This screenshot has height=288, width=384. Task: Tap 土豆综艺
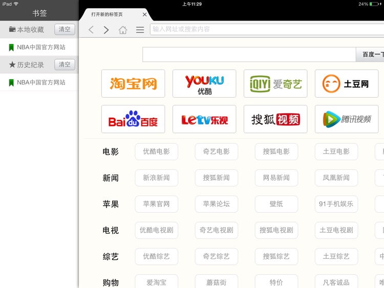[x=336, y=256]
